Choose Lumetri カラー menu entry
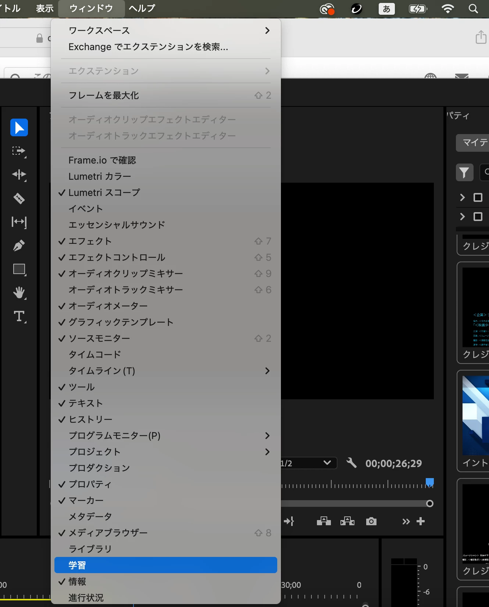This screenshot has width=489, height=607. click(x=165, y=176)
